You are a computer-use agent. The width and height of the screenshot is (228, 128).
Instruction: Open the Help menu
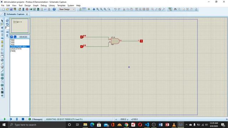(78, 6)
